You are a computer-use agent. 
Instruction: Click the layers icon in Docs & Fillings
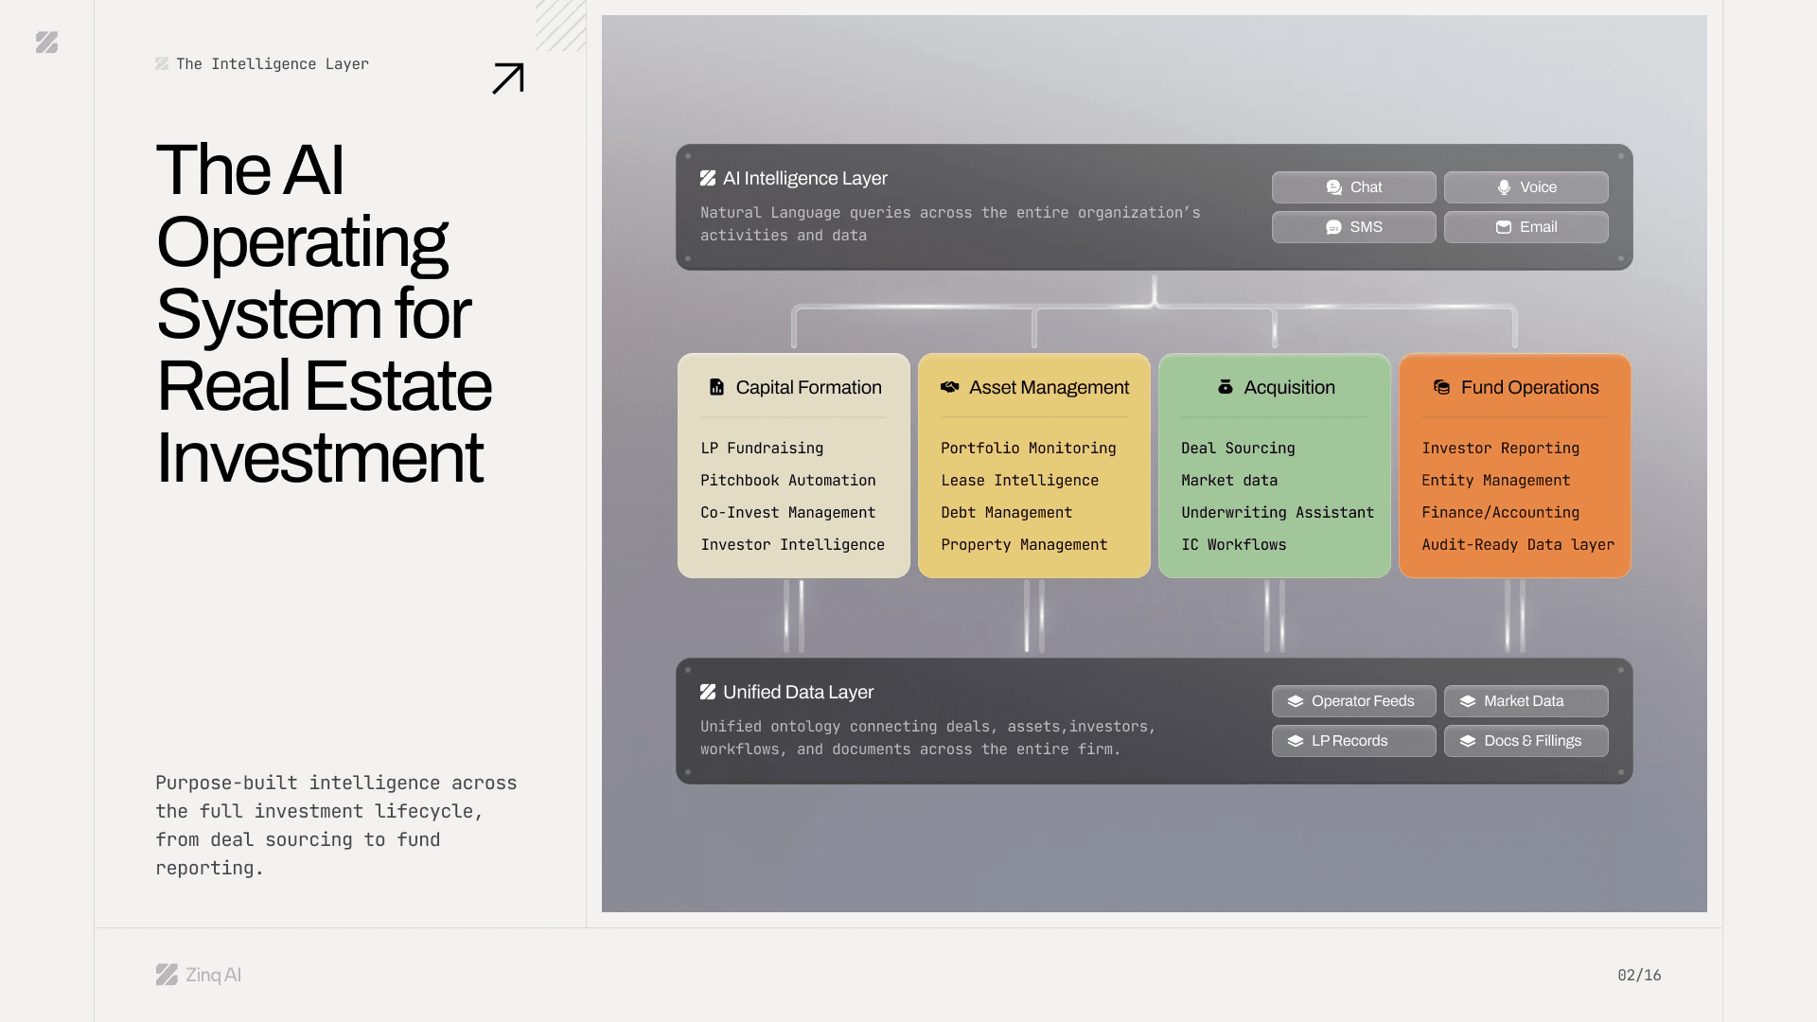(1468, 741)
